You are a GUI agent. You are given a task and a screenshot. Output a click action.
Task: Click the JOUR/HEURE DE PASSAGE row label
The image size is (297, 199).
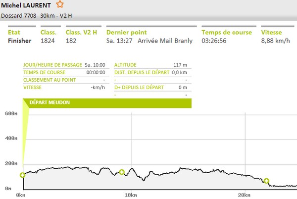point(52,65)
